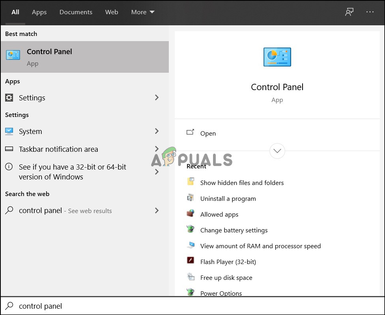
Task: Click the Taskbar notification area icon
Action: (9, 149)
